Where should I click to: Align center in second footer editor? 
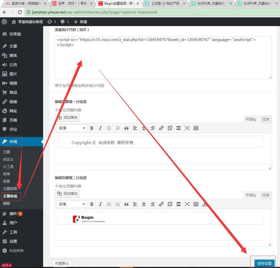pyautogui.click(x=144, y=204)
